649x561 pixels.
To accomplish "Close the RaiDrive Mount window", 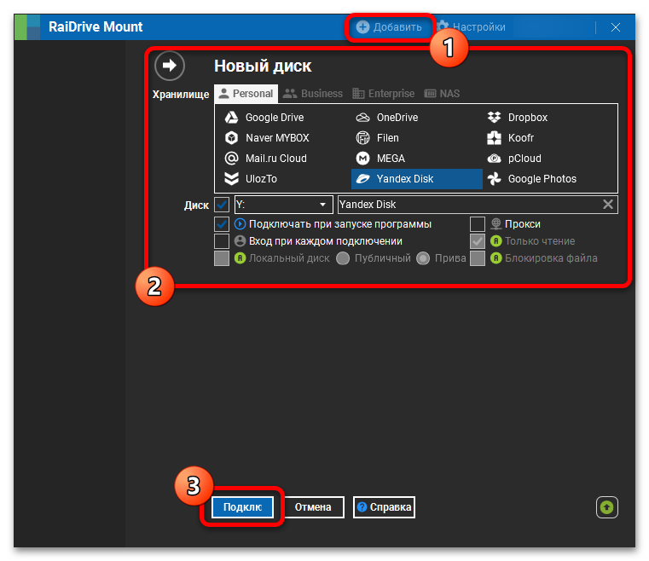I will pyautogui.click(x=616, y=27).
